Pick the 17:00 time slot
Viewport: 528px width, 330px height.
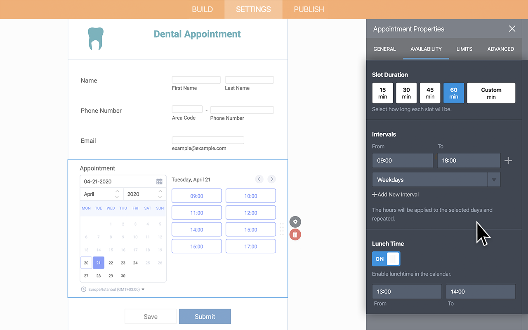[x=251, y=246]
